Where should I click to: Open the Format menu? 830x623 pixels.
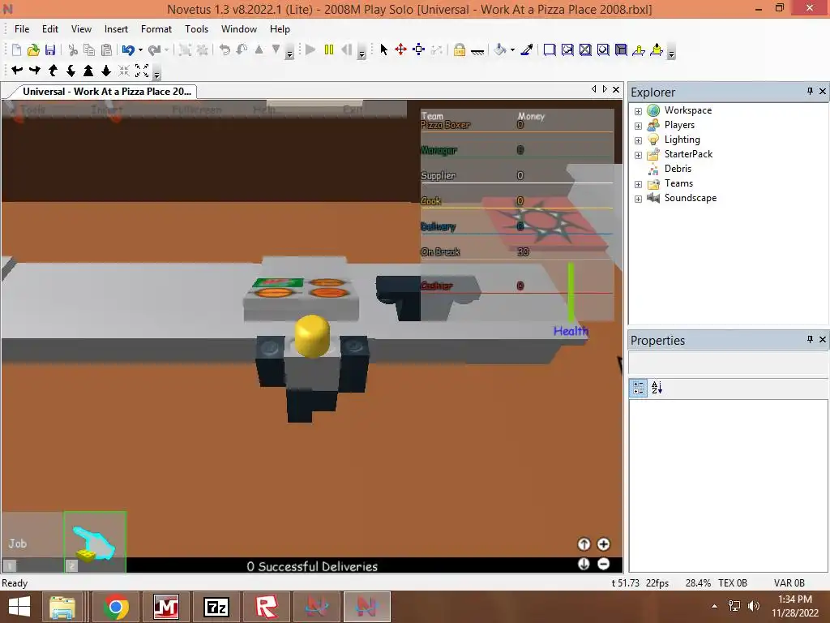pyautogui.click(x=156, y=29)
